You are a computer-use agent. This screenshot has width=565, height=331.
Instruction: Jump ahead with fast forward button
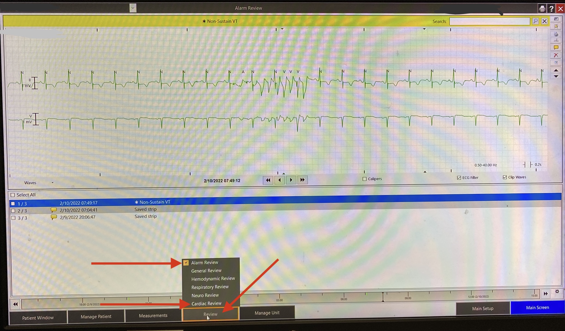tap(302, 180)
